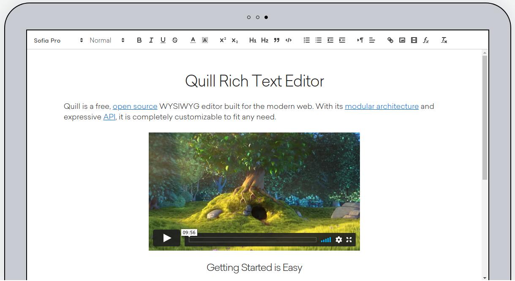
Task: Insert a formula using the fx icon
Action: (426, 41)
